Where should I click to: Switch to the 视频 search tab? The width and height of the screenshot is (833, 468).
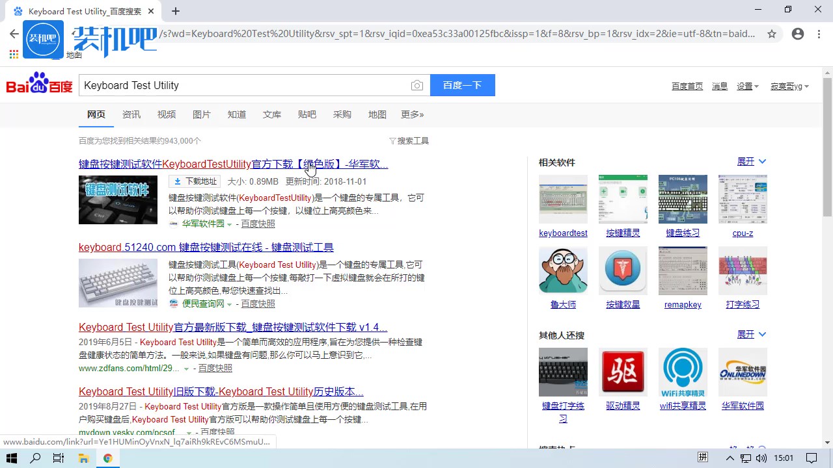(x=167, y=114)
